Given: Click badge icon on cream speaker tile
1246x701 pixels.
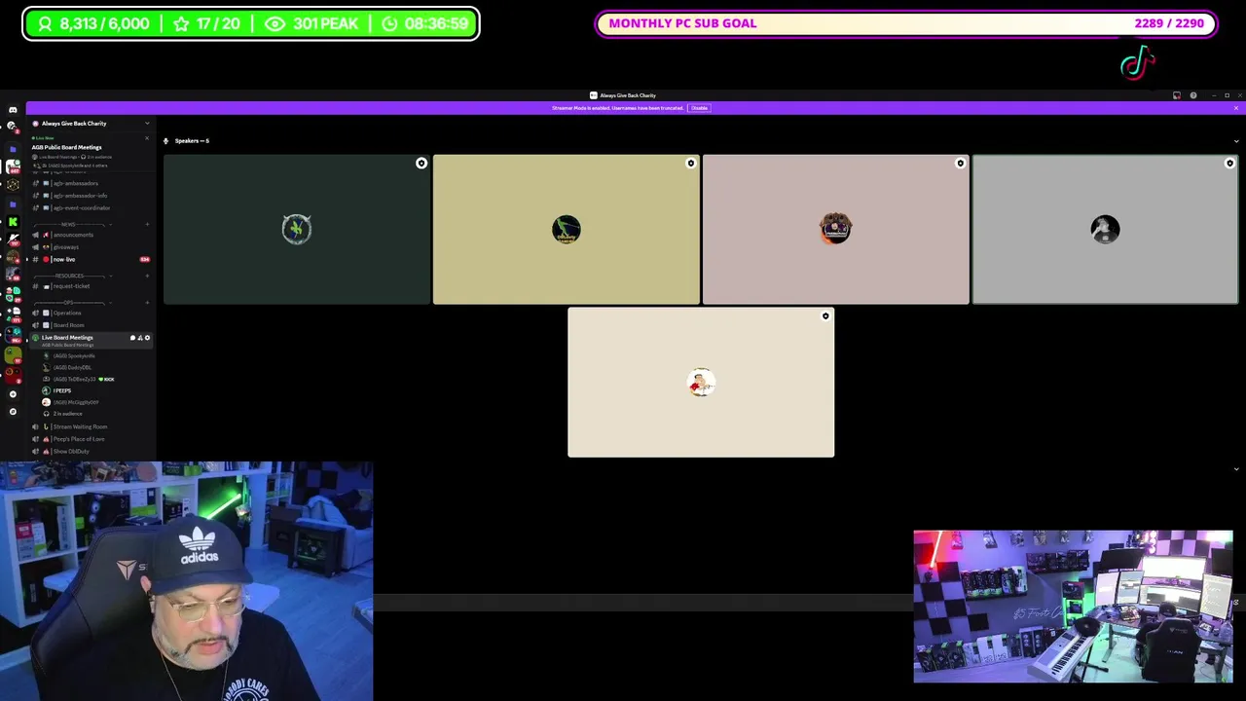Looking at the screenshot, I should pyautogui.click(x=825, y=316).
